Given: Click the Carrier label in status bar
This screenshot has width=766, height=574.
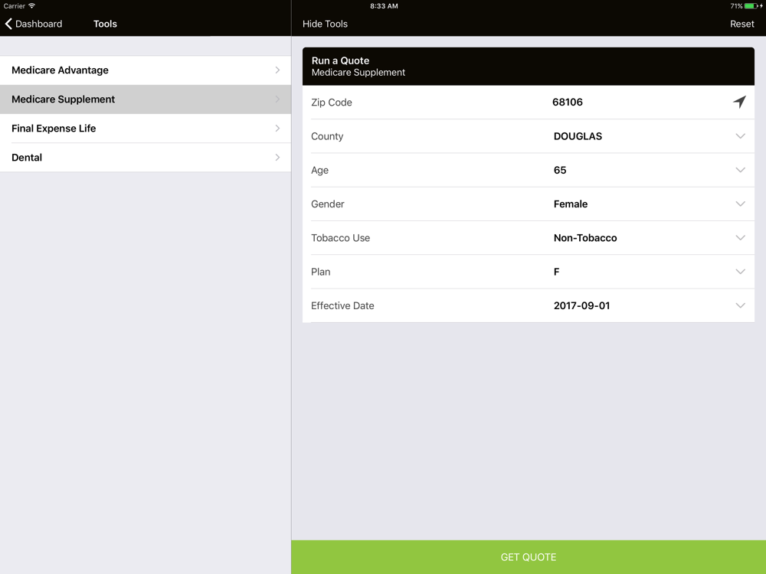Looking at the screenshot, I should coord(14,6).
